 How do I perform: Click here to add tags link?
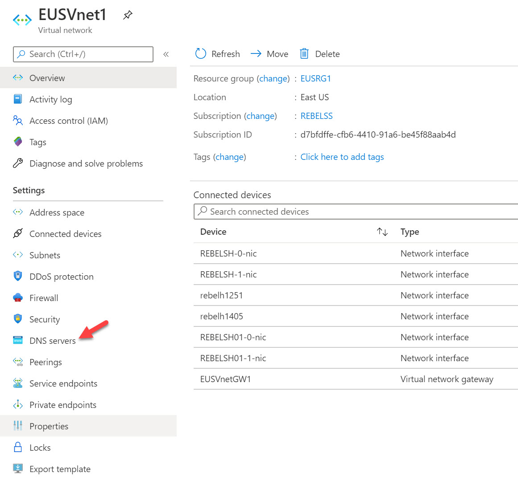(x=342, y=157)
